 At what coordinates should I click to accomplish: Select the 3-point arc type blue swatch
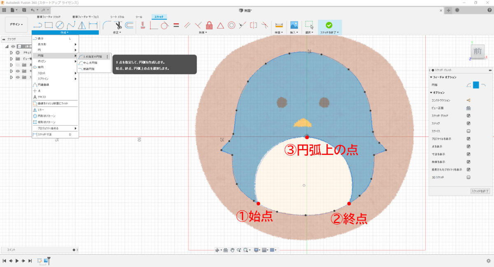coord(476,85)
